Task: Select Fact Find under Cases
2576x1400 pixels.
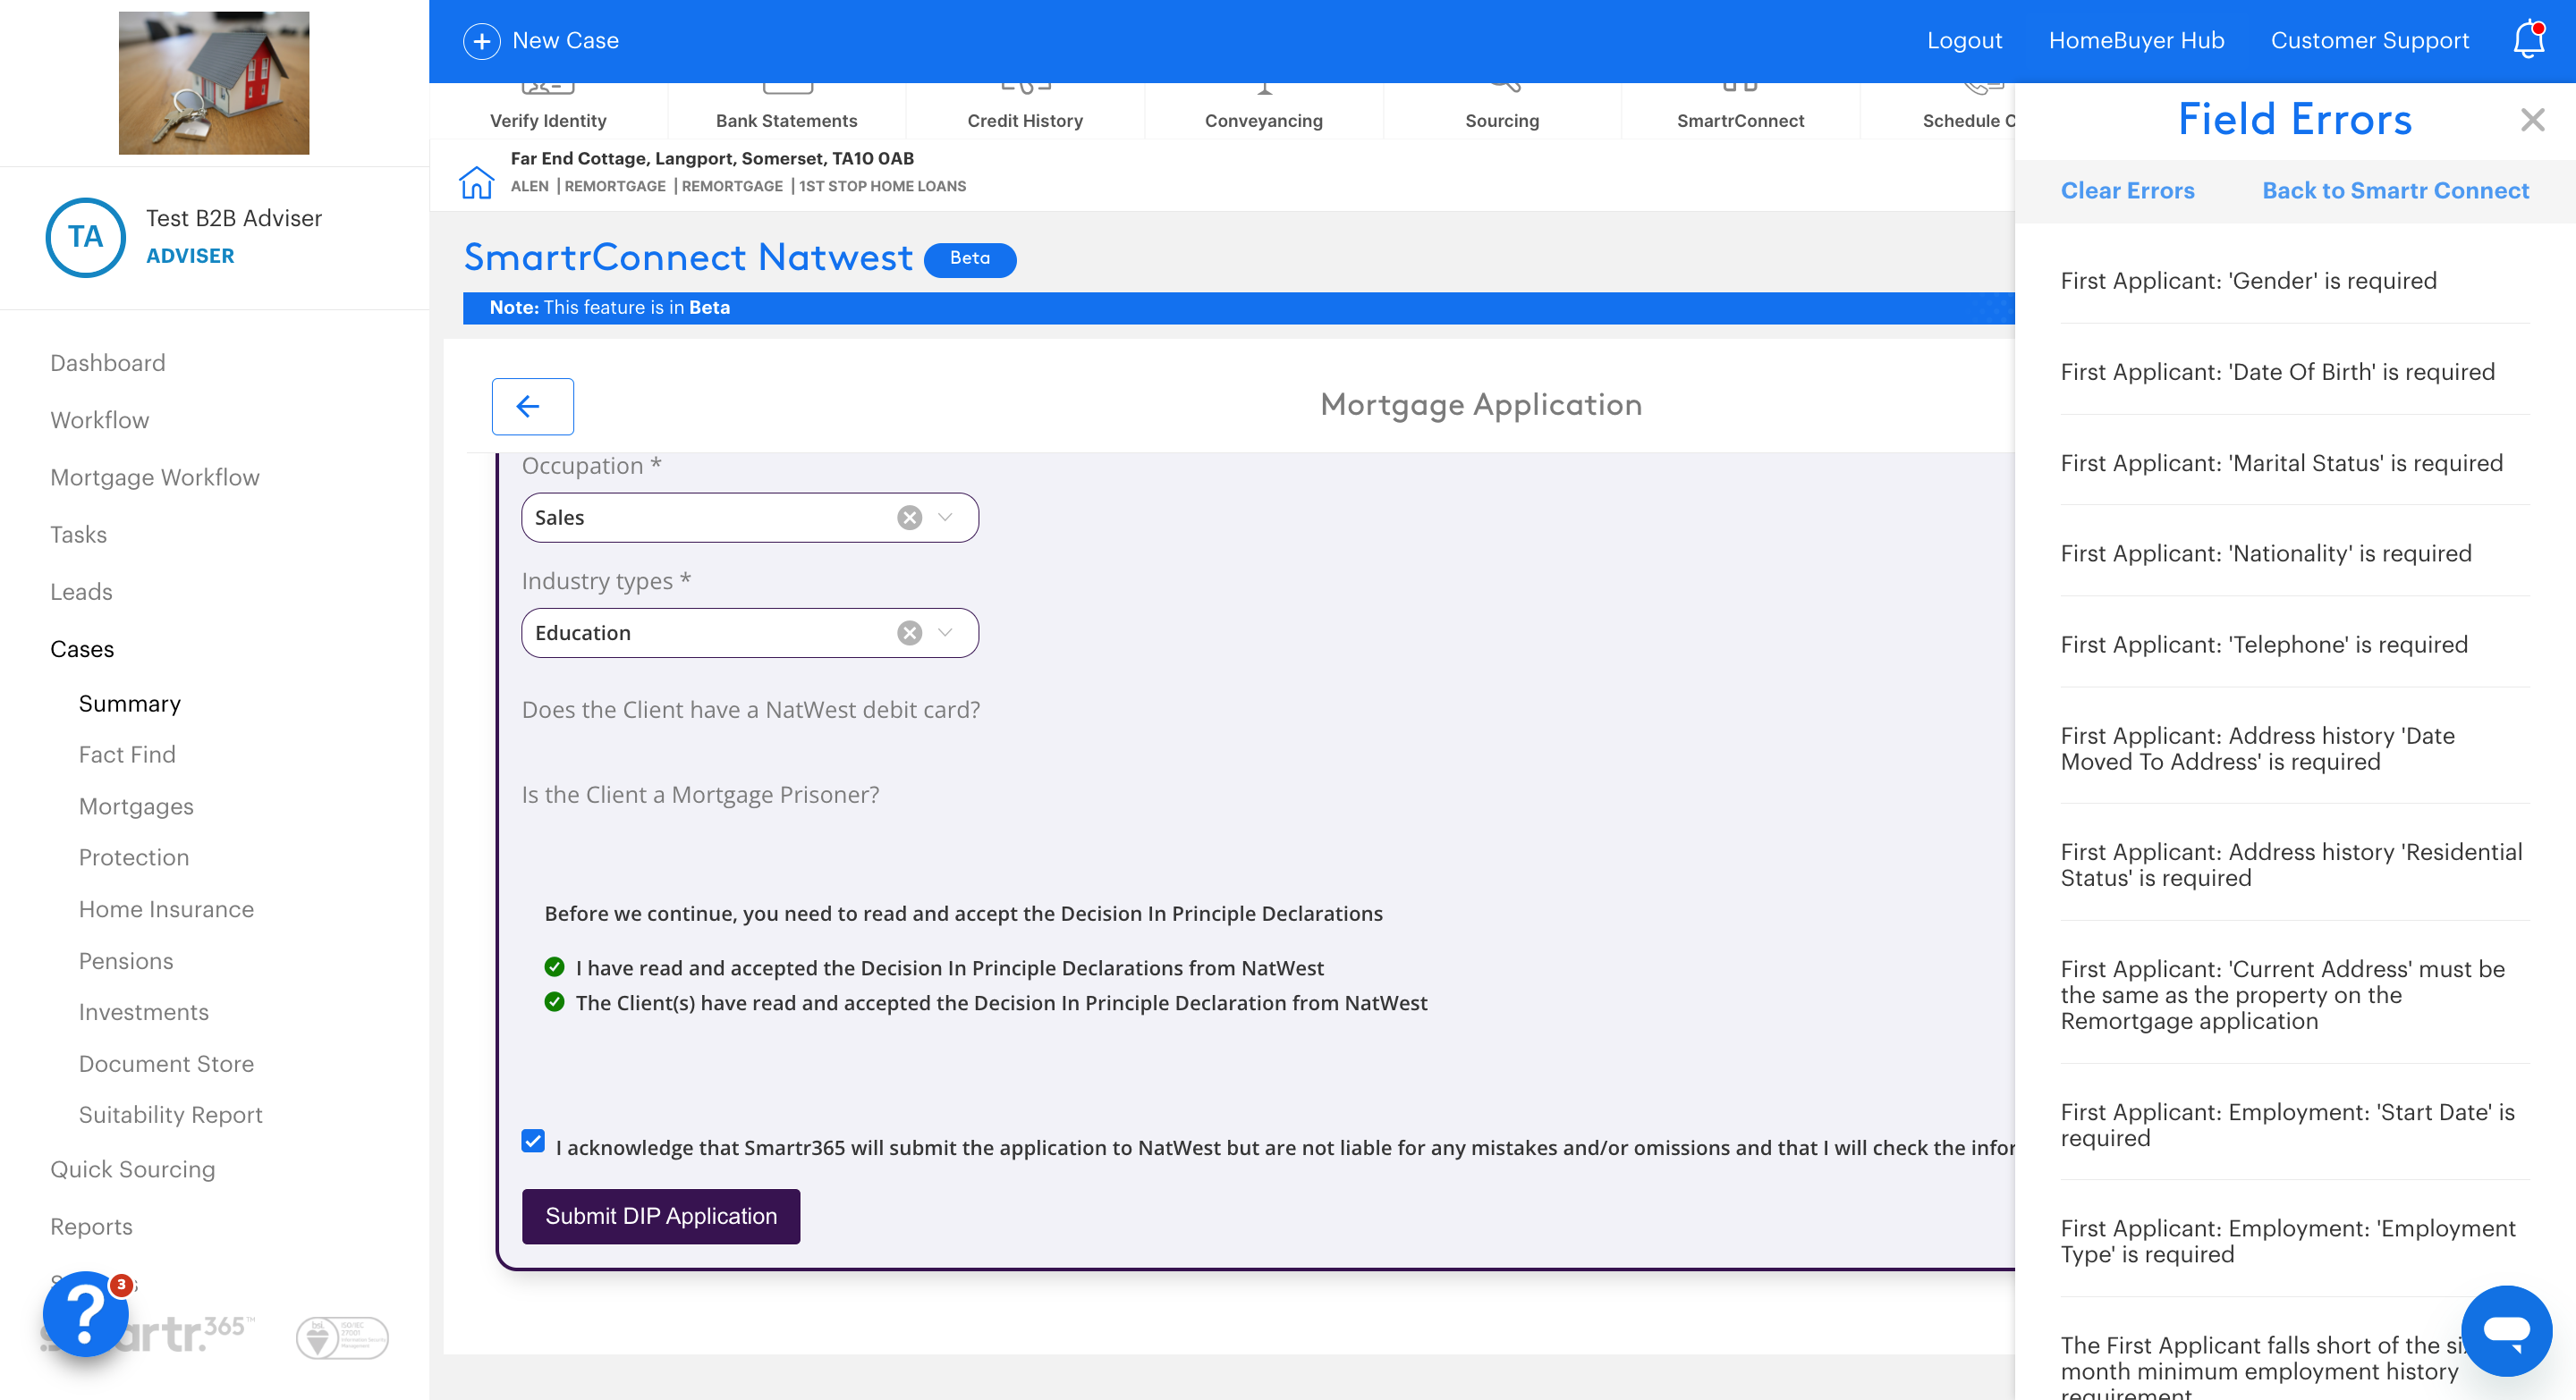Action: click(x=127, y=755)
